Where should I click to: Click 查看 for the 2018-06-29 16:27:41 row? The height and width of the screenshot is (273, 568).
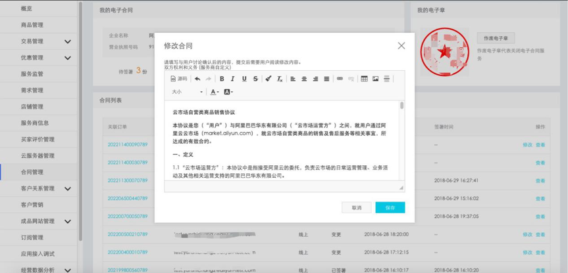click(540, 180)
